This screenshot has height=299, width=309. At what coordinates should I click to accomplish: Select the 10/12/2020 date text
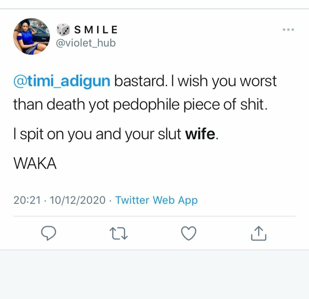tap(78, 200)
